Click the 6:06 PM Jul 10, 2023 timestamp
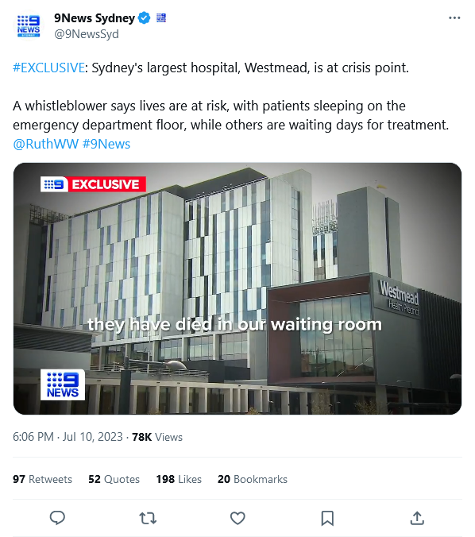 68,437
